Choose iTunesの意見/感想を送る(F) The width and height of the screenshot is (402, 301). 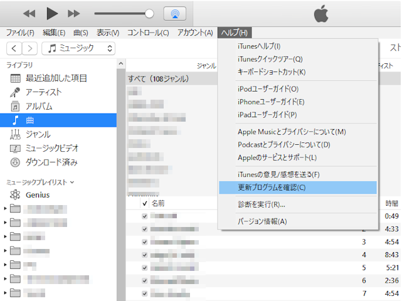pyautogui.click(x=298, y=174)
